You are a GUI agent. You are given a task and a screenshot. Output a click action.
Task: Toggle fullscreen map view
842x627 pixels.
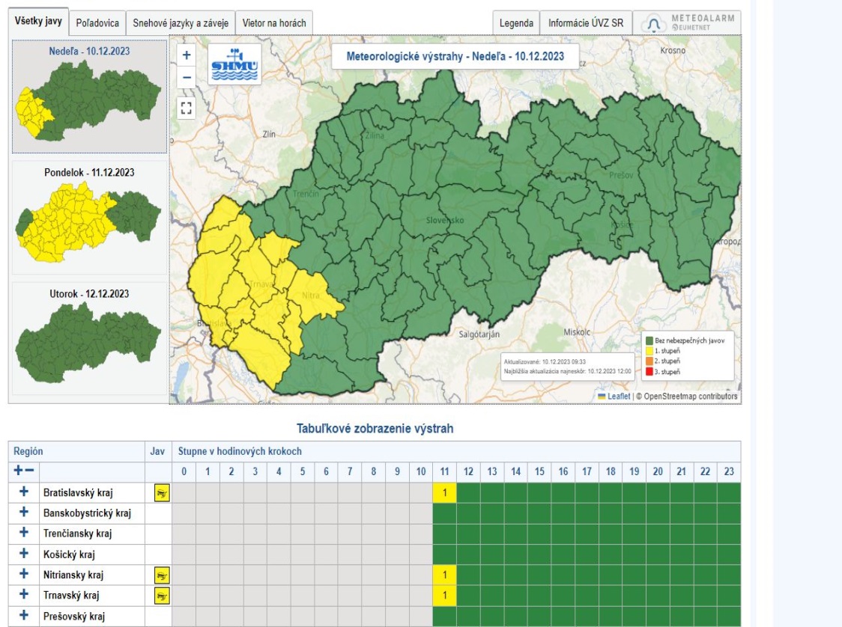point(187,108)
